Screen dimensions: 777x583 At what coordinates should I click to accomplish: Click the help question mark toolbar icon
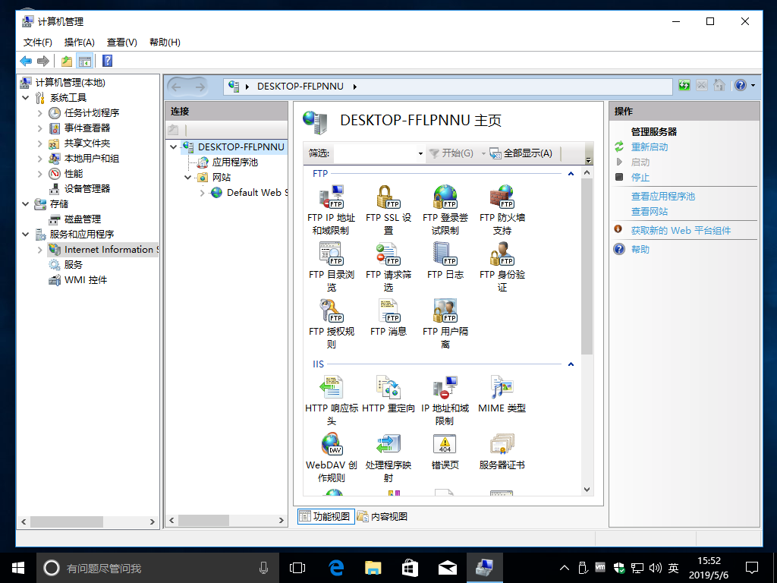coord(107,61)
